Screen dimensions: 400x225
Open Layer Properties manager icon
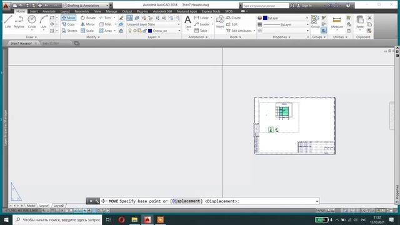[x=129, y=17]
